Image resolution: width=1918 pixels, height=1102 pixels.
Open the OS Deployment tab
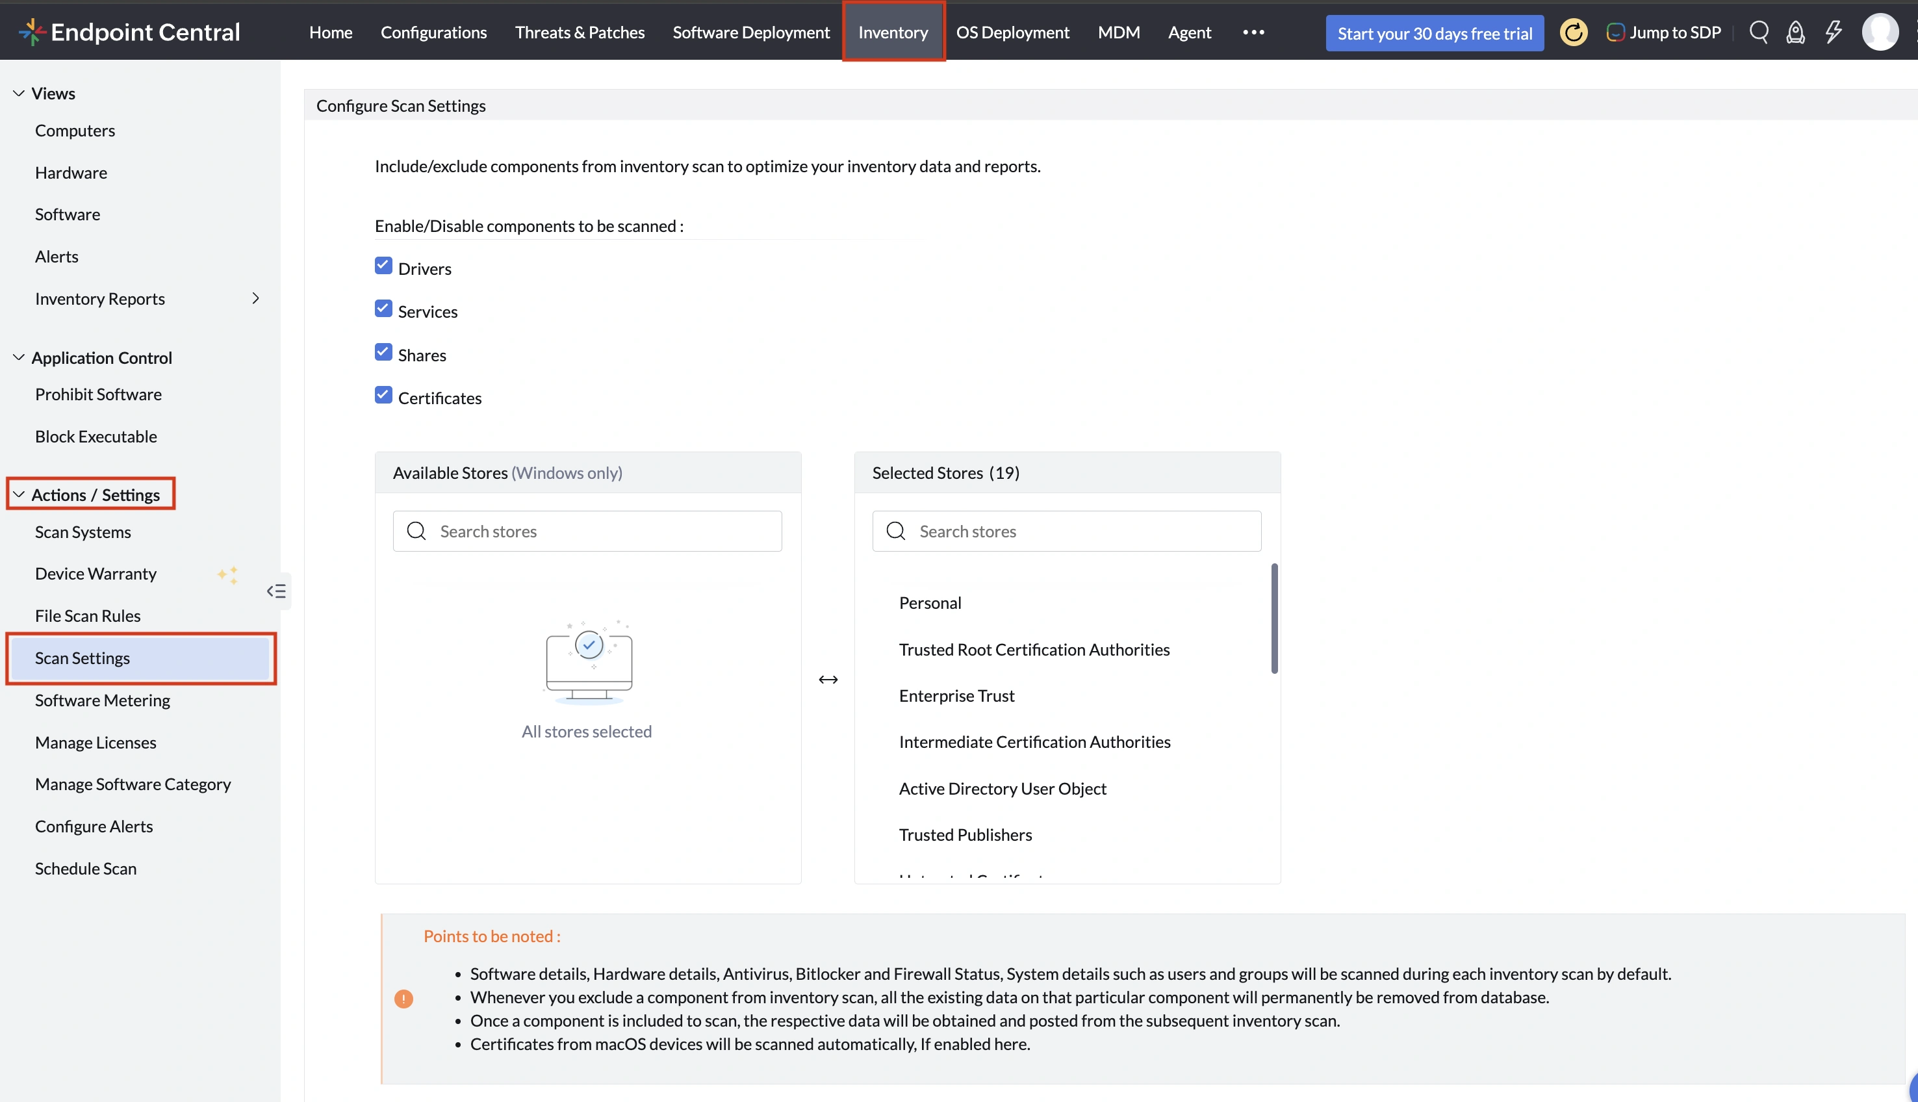click(1012, 32)
